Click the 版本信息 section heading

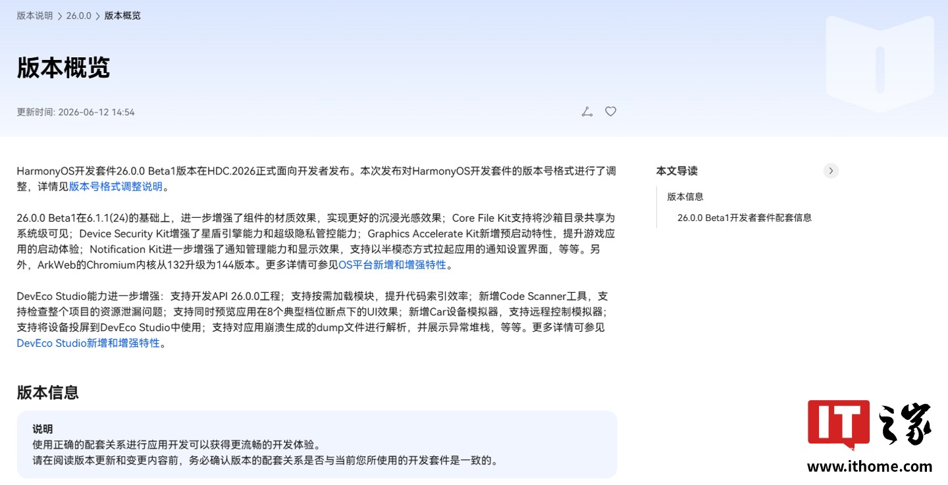48,393
